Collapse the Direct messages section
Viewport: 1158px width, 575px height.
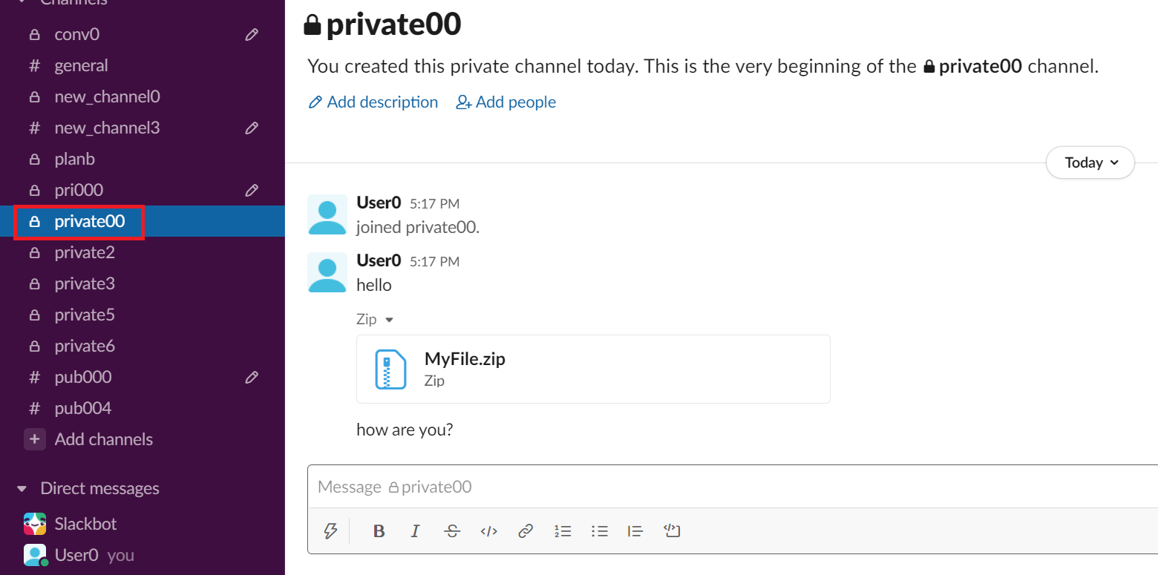tap(22, 489)
